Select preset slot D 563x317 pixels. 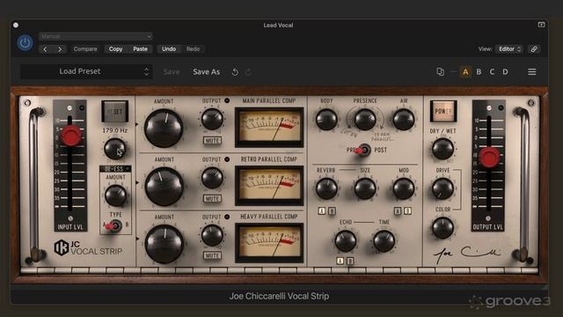505,72
